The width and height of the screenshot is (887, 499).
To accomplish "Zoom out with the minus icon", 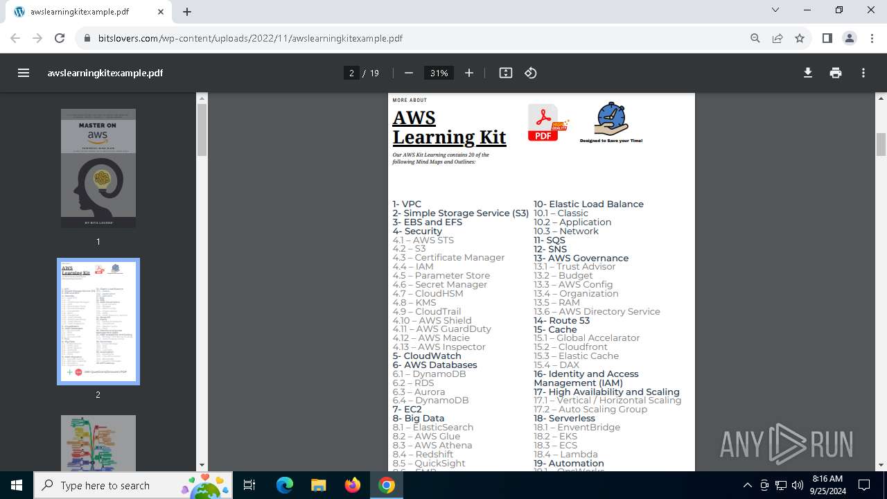I will pyautogui.click(x=409, y=73).
